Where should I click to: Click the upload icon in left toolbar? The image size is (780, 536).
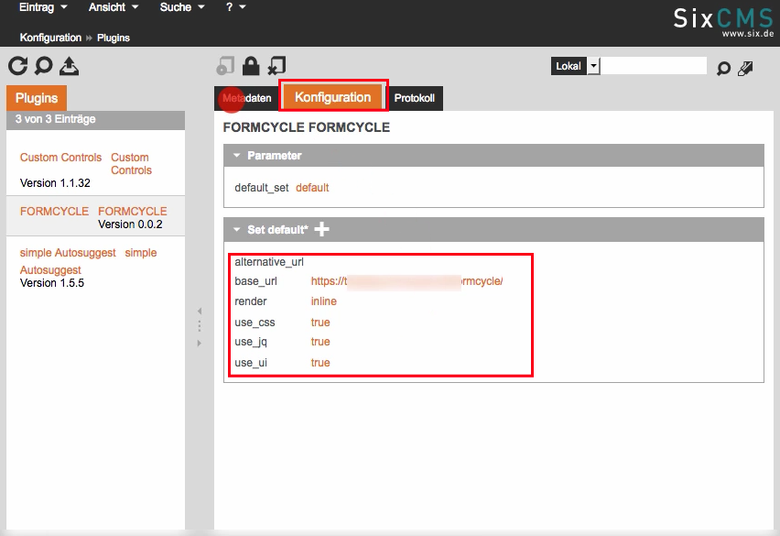point(70,66)
